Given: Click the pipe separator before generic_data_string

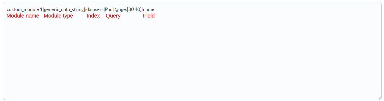Looking at the screenshot, I should tap(43, 9).
